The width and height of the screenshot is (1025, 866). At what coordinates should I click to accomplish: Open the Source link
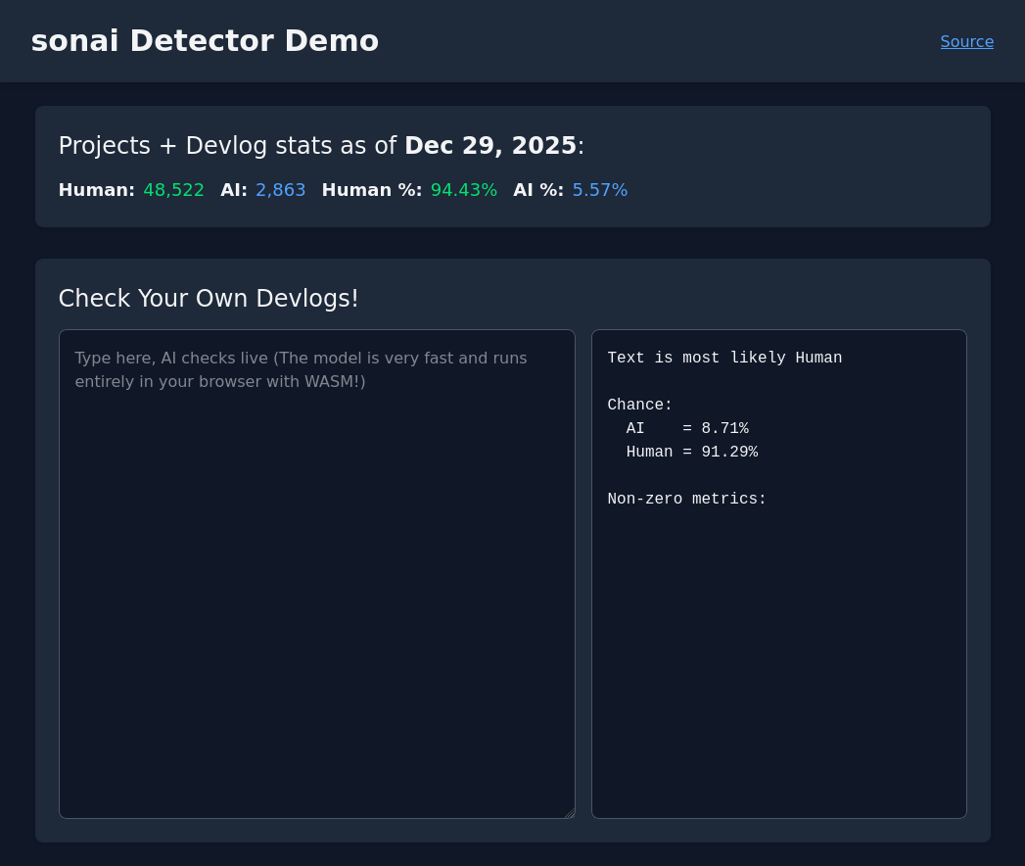click(966, 41)
